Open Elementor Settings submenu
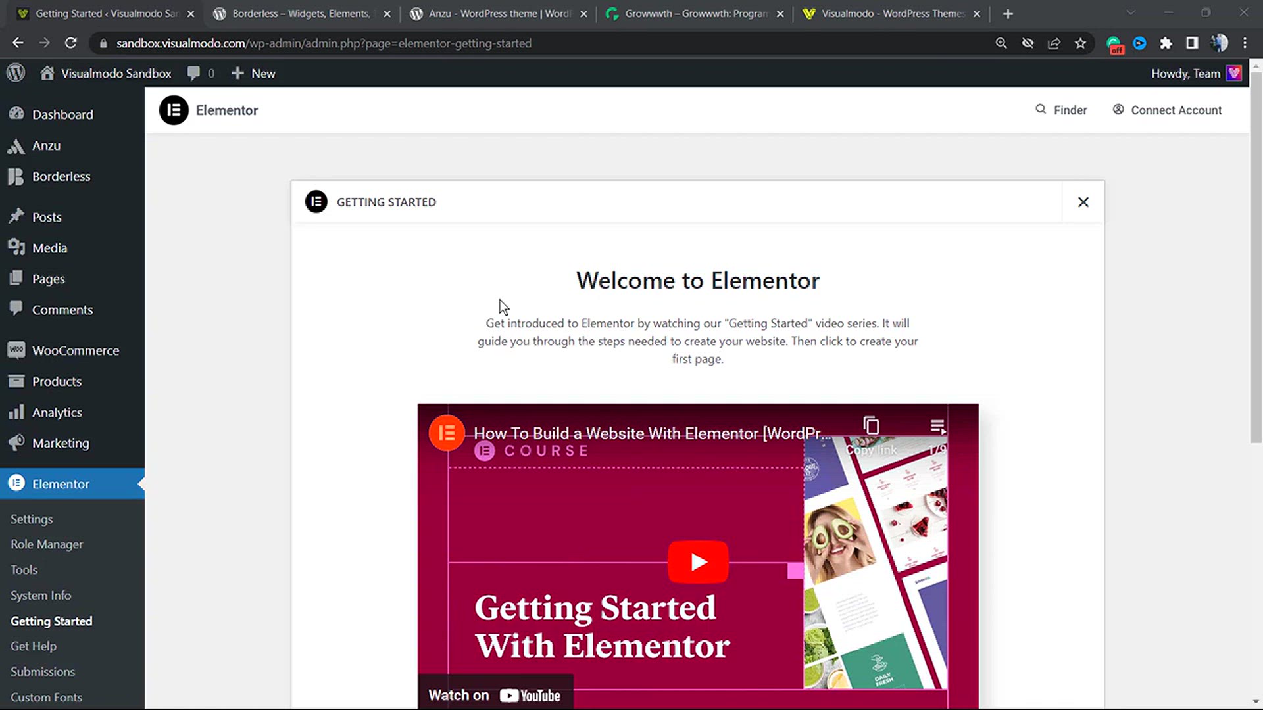Image resolution: width=1263 pixels, height=710 pixels. pyautogui.click(x=32, y=519)
